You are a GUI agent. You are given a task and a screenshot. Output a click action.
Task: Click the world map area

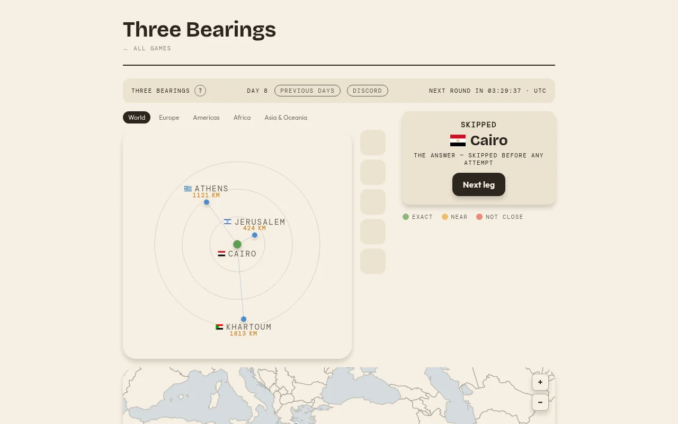tap(339, 396)
